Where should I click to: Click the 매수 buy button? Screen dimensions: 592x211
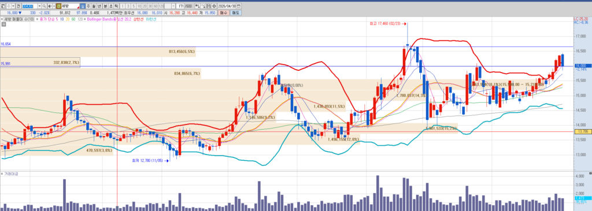[x=224, y=13]
